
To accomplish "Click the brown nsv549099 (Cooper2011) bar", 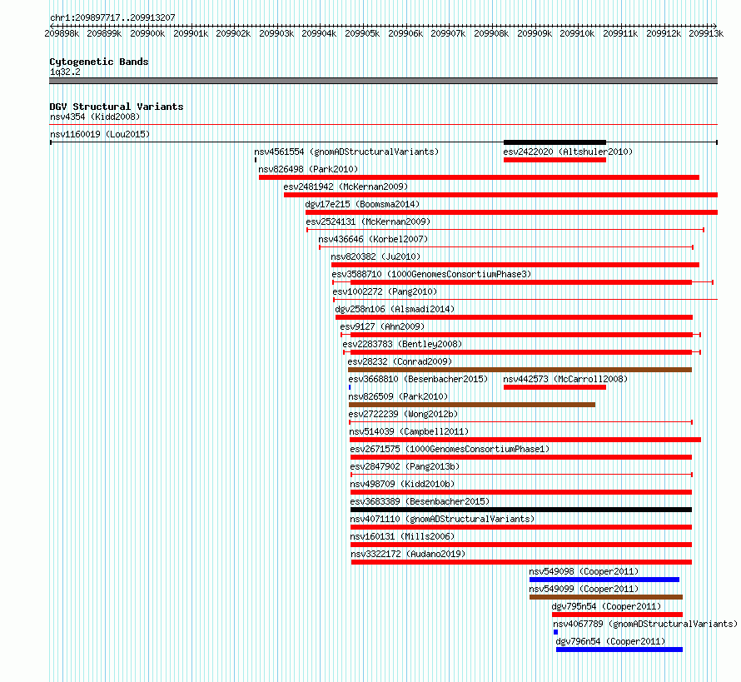I will 606,597.
